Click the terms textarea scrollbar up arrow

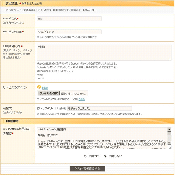169,129
